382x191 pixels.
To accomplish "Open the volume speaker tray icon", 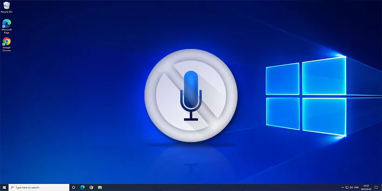I will (351, 188).
